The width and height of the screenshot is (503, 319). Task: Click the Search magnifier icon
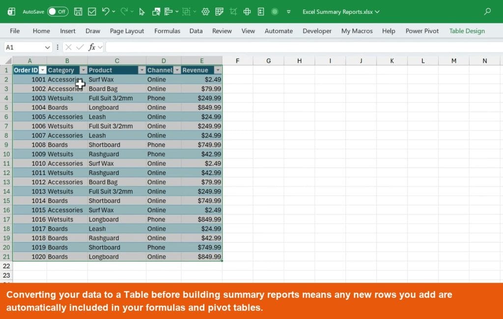(487, 12)
